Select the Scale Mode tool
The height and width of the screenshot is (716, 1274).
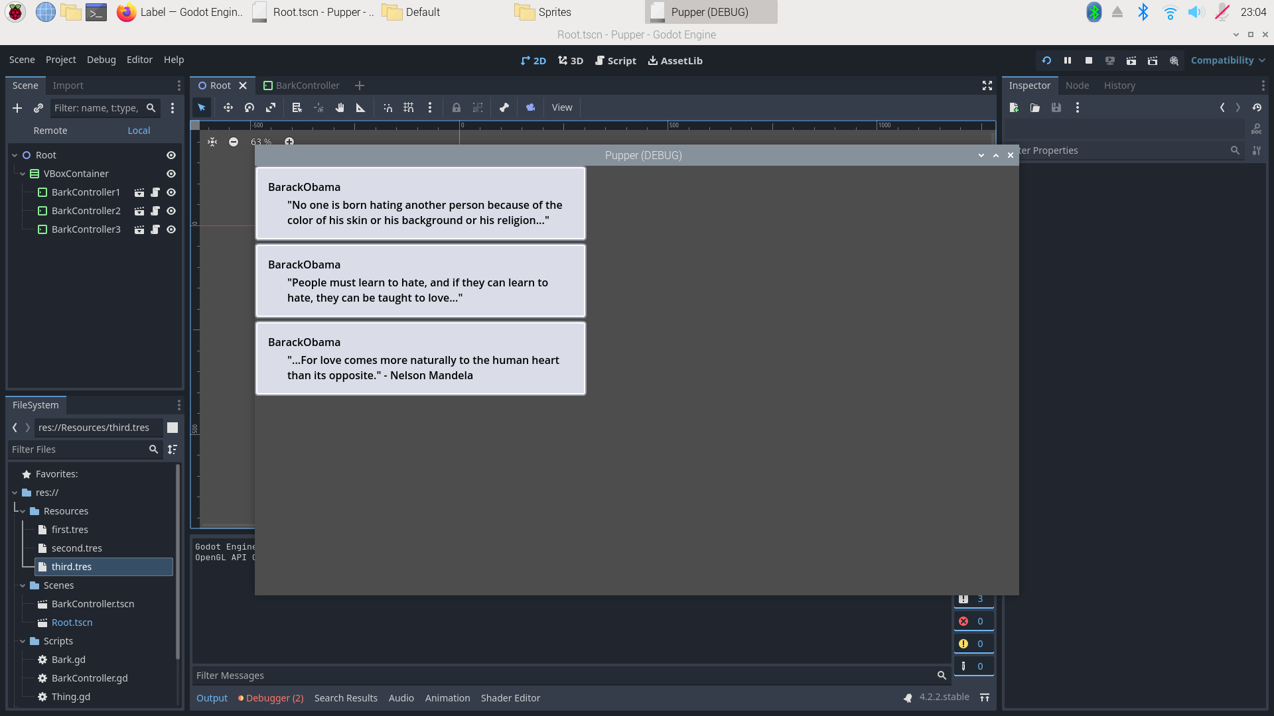[271, 107]
